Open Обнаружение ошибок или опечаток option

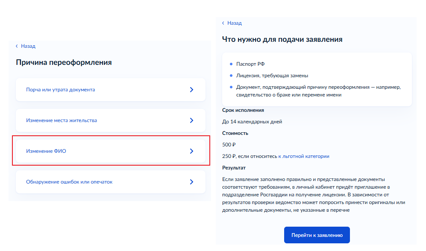pos(111,182)
